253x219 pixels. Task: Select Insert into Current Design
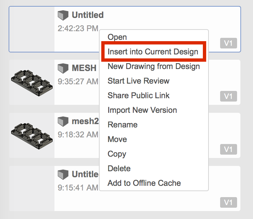(153, 52)
